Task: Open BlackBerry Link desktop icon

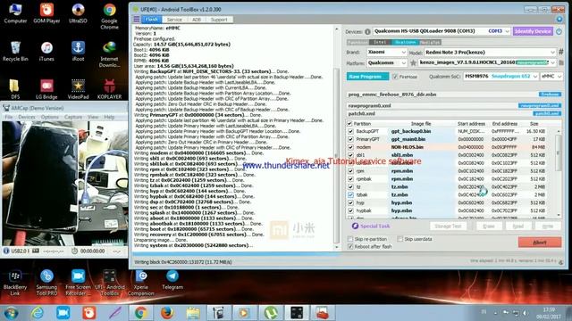Action: tap(15, 283)
